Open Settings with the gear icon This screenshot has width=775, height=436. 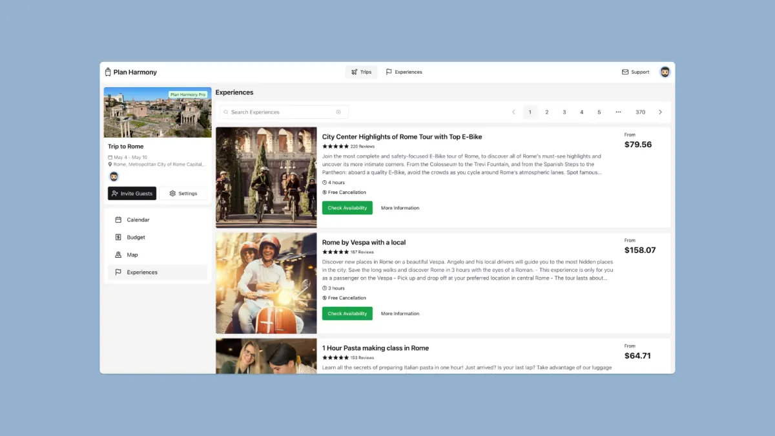[172, 193]
